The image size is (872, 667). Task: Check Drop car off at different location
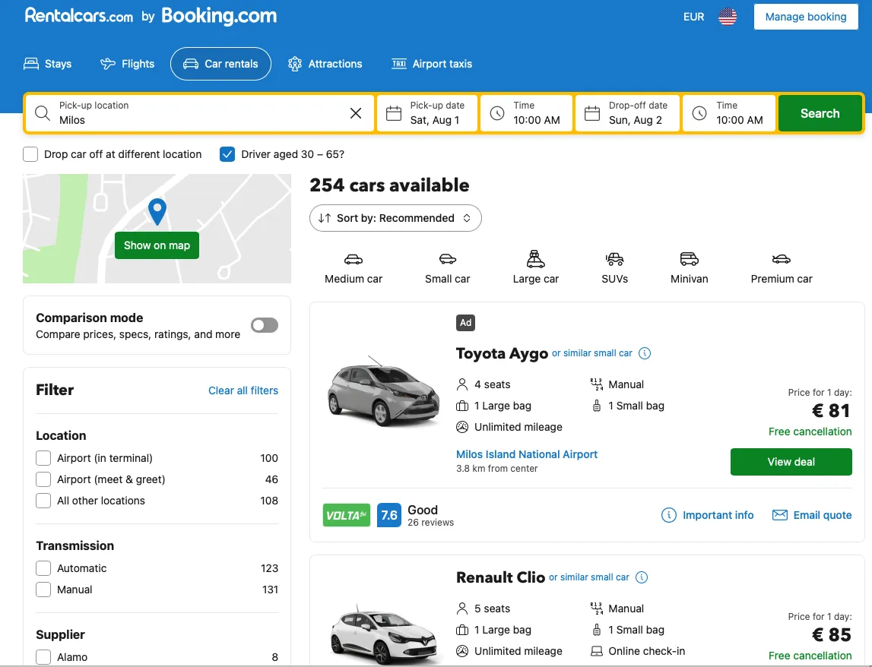tap(30, 154)
